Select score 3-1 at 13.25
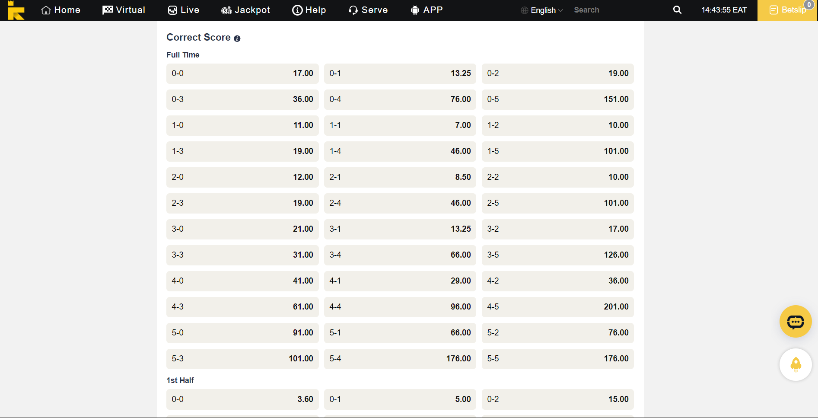The height and width of the screenshot is (418, 818). click(400, 229)
